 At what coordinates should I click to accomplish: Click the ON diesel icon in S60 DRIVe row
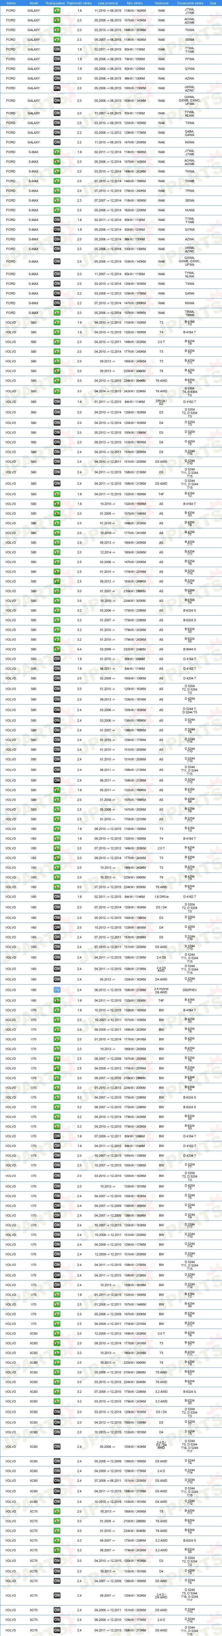tap(57, 401)
